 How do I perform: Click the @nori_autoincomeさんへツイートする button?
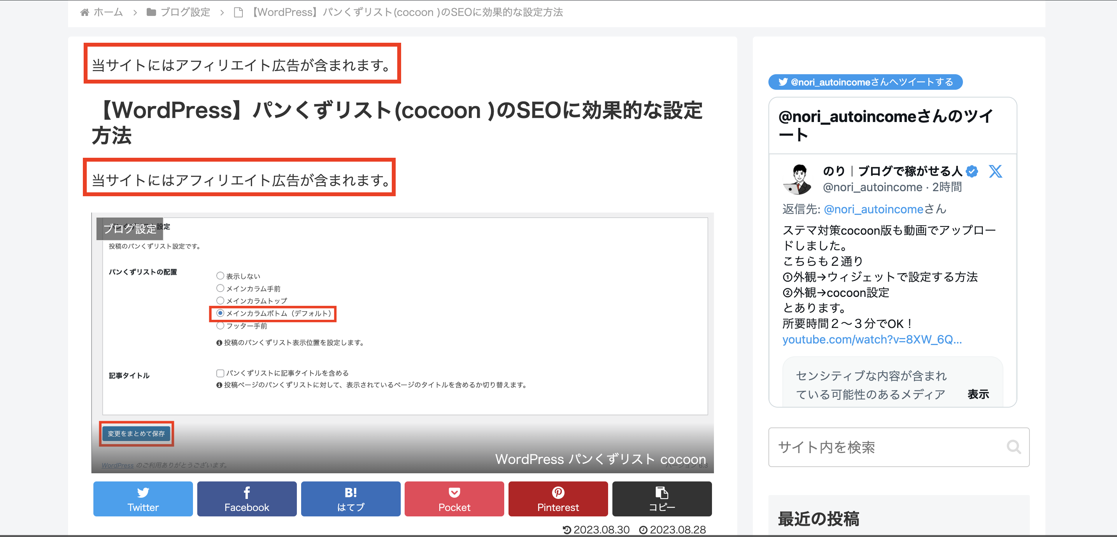865,82
